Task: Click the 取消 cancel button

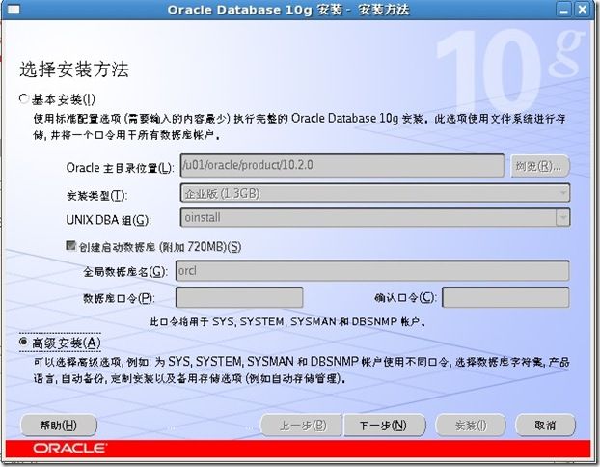Action: pos(545,425)
